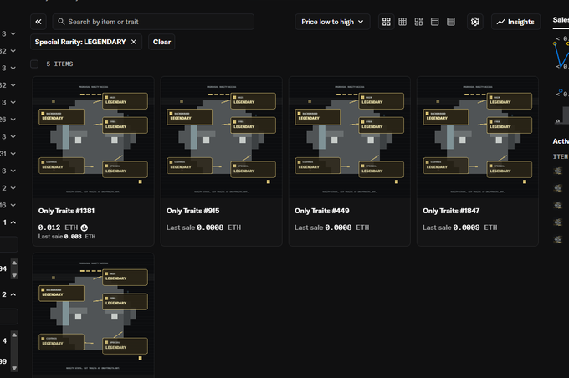
Task: Click the Only Traits #1847 title
Action: pyautogui.click(x=451, y=211)
